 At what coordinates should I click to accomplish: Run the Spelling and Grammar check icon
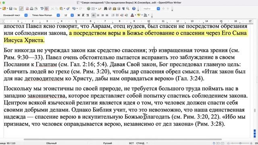point(42,8)
